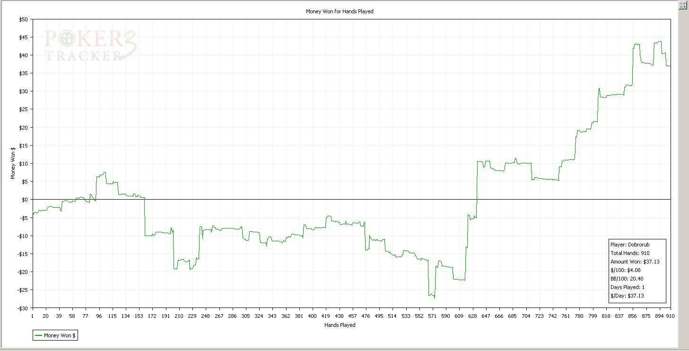689x351 pixels.
Task: Click the negative '-$30' y-axis tick label
Action: 23,308
